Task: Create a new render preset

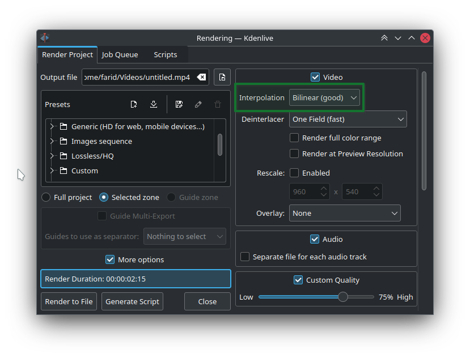Action: [x=134, y=104]
